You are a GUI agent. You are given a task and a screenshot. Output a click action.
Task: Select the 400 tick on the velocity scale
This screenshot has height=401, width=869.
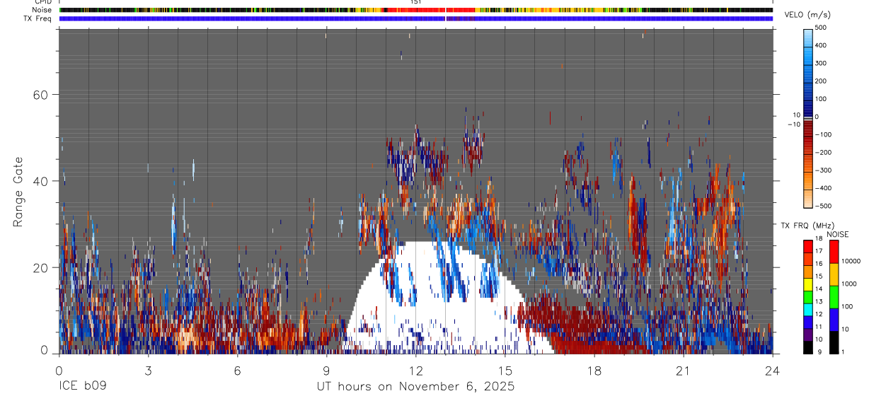pos(822,45)
